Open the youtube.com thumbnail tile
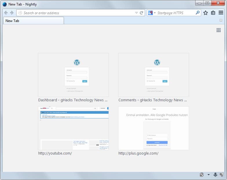 point(74,128)
